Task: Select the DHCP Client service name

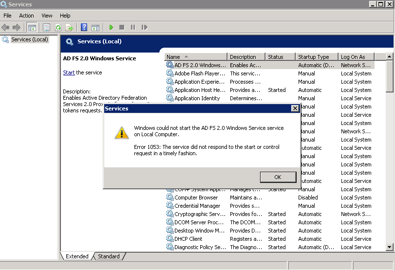Action: (x=188, y=239)
